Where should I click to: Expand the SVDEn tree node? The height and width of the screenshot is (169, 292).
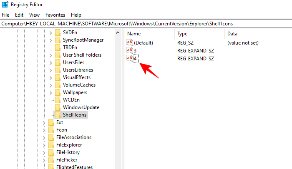click(51, 32)
